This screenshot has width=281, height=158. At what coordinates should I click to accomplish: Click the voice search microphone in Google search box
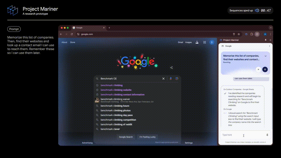171,79
